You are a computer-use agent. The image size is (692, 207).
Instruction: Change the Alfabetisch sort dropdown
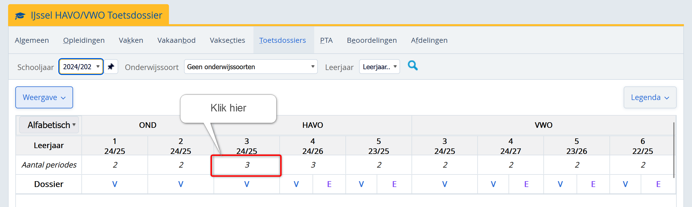[49, 125]
